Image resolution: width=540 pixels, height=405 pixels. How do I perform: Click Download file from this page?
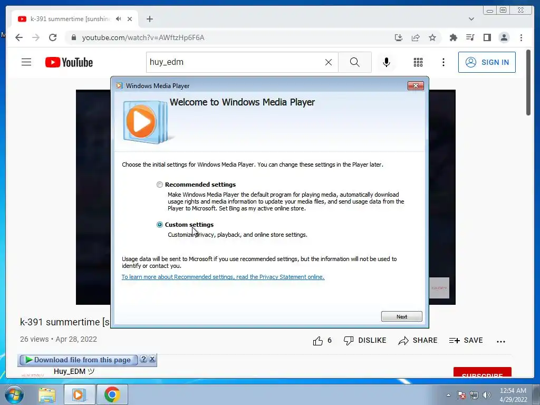(x=79, y=360)
